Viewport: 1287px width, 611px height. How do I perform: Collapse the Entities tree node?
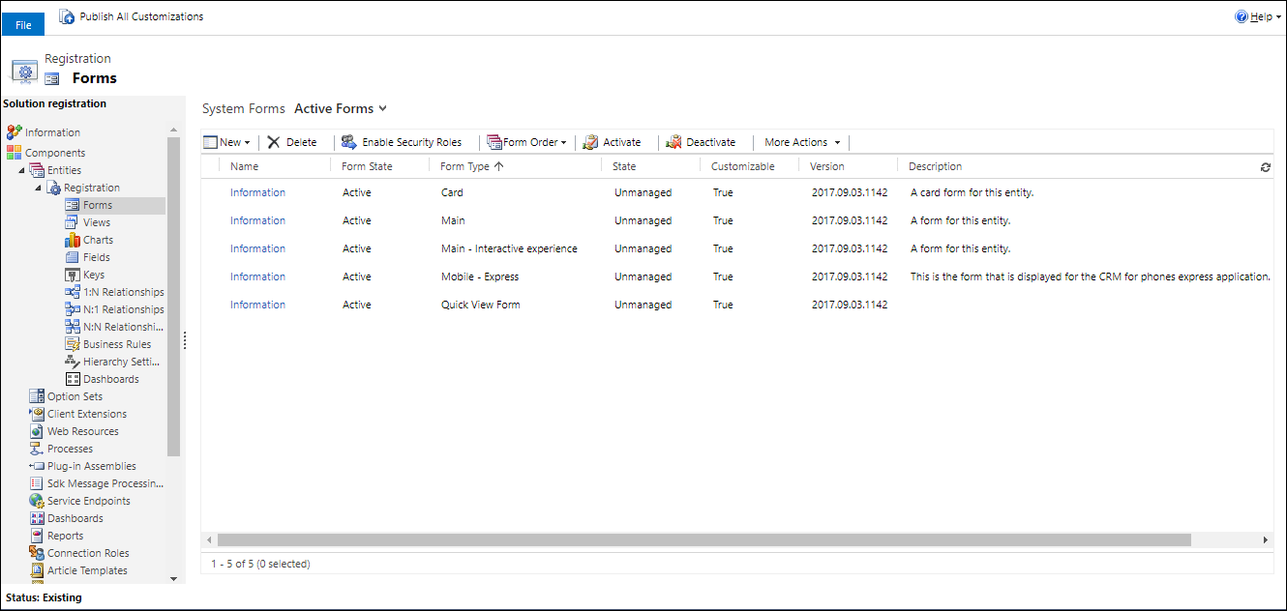(x=22, y=170)
